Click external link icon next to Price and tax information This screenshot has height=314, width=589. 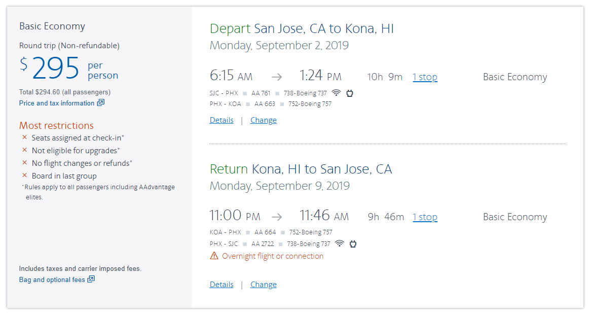coord(100,103)
